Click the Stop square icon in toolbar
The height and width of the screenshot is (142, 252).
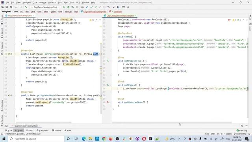(x=77, y=7)
